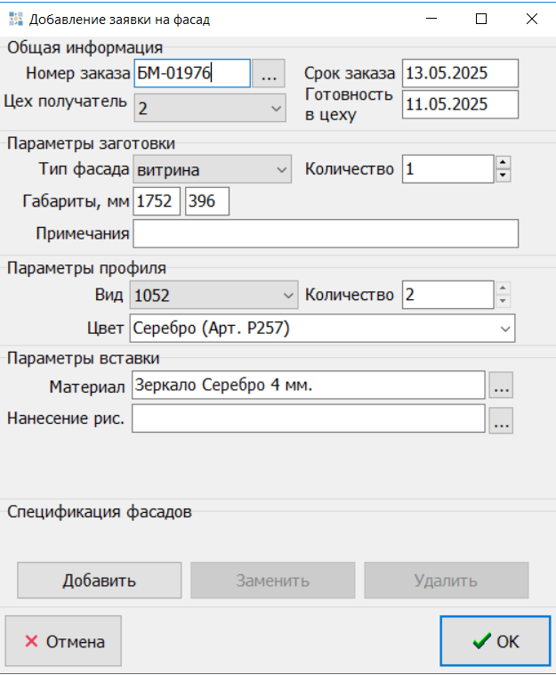This screenshot has width=556, height=675.
Task: Decrease workpiece quantity with down arrow
Action: 503,175
